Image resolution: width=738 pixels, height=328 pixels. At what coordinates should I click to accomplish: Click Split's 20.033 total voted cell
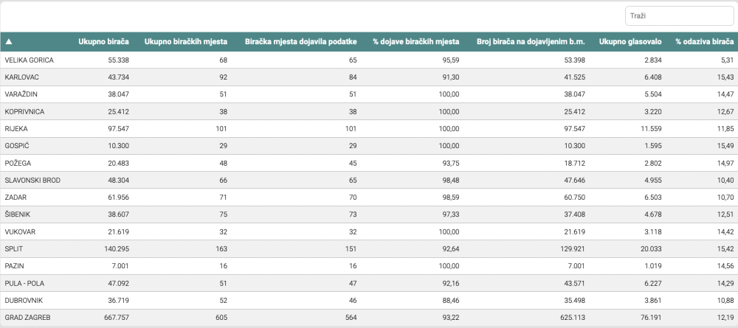(651, 248)
